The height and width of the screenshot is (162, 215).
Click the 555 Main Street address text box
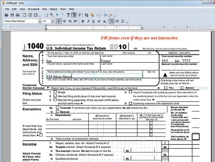[x=94, y=76]
